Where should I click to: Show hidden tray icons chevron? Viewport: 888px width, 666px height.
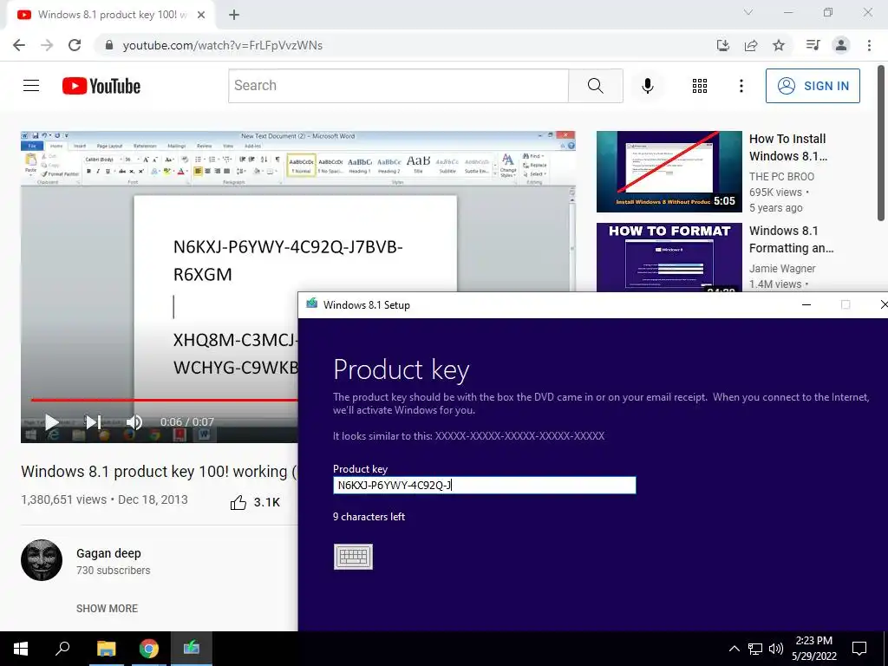pyautogui.click(x=734, y=649)
